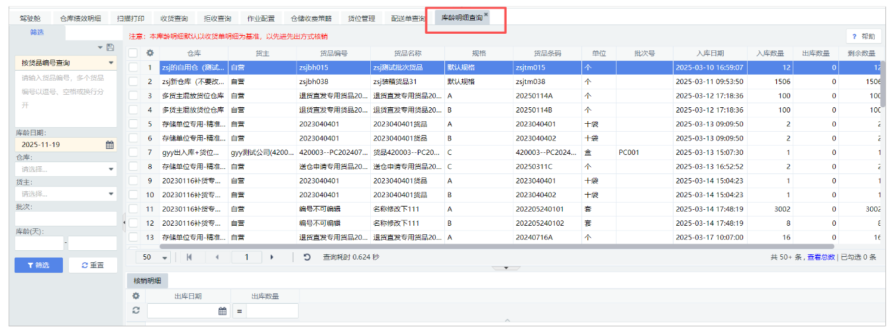Click the save filter scheme disk icon
The image size is (894, 331).
pyautogui.click(x=110, y=48)
